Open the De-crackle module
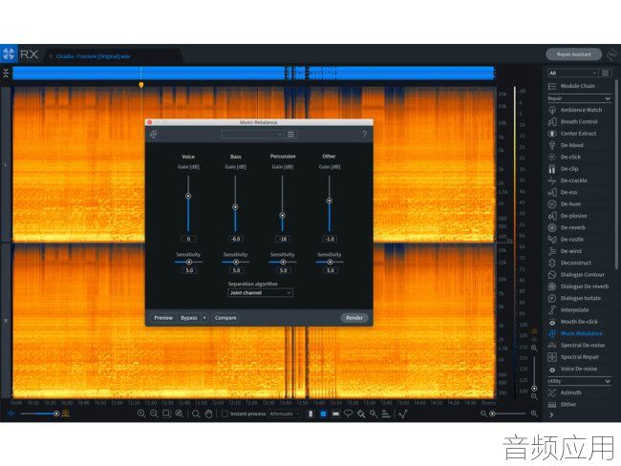This screenshot has width=621, height=466. click(567, 180)
